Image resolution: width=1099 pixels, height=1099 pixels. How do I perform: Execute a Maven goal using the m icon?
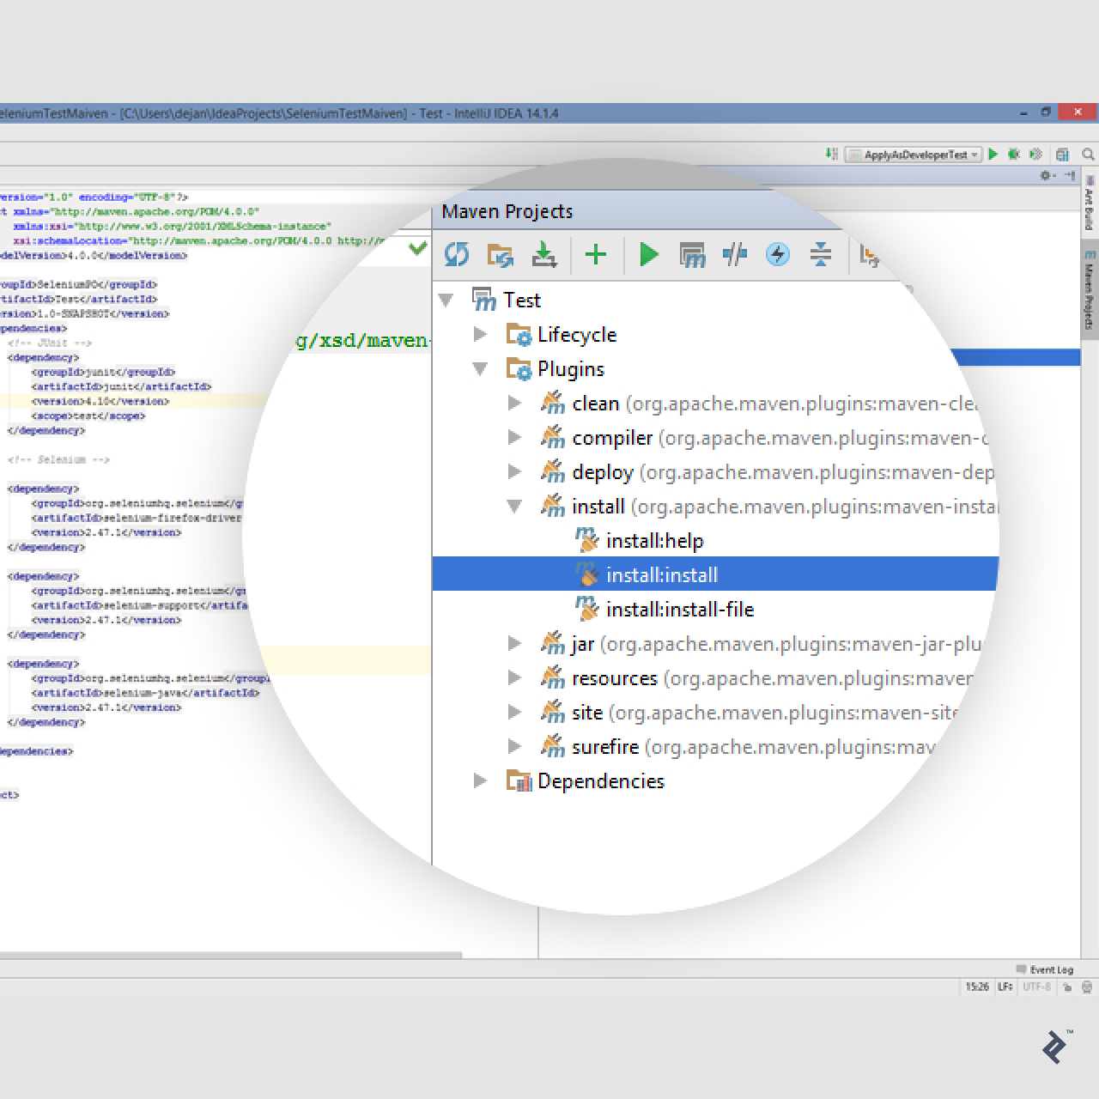692,255
